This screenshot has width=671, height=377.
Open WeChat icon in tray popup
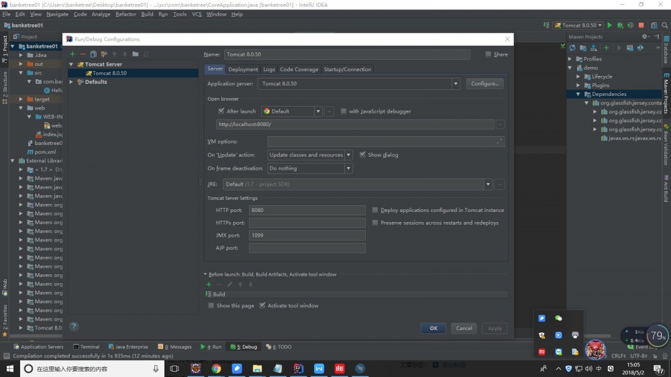click(558, 318)
